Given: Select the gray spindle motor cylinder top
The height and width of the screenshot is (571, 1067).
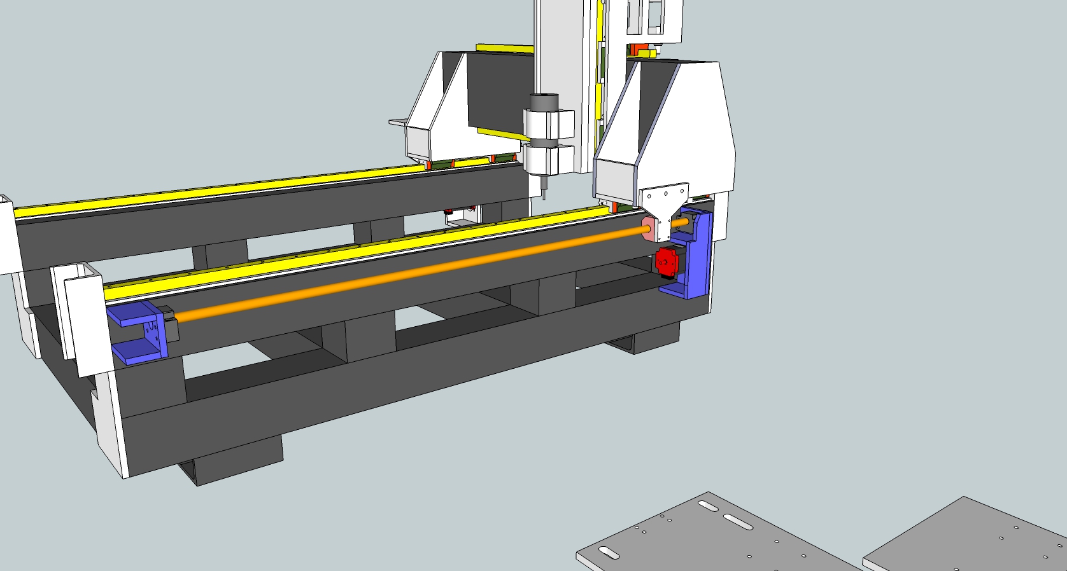Looking at the screenshot, I should [x=544, y=102].
